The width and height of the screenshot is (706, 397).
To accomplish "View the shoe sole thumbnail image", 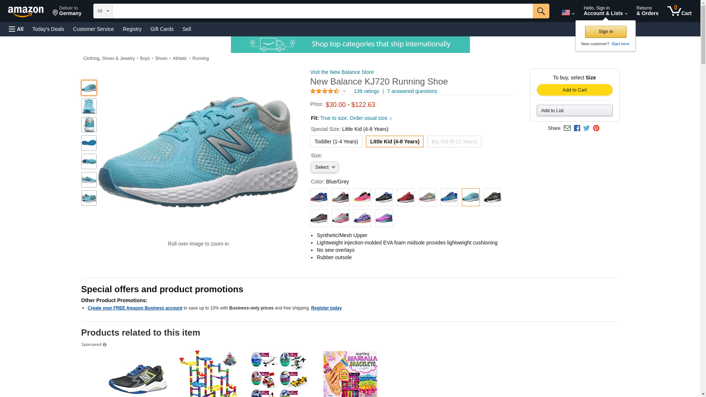I will click(89, 143).
